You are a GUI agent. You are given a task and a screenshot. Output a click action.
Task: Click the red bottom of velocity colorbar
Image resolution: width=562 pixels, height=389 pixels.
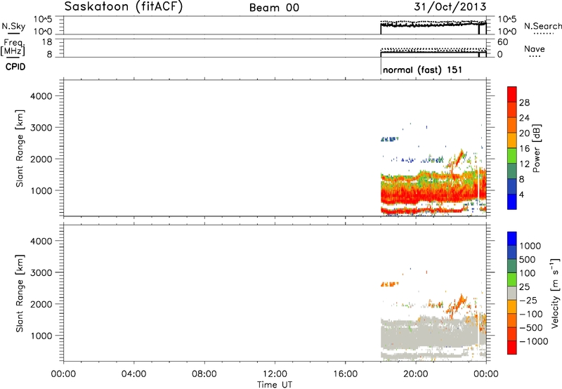click(512, 348)
